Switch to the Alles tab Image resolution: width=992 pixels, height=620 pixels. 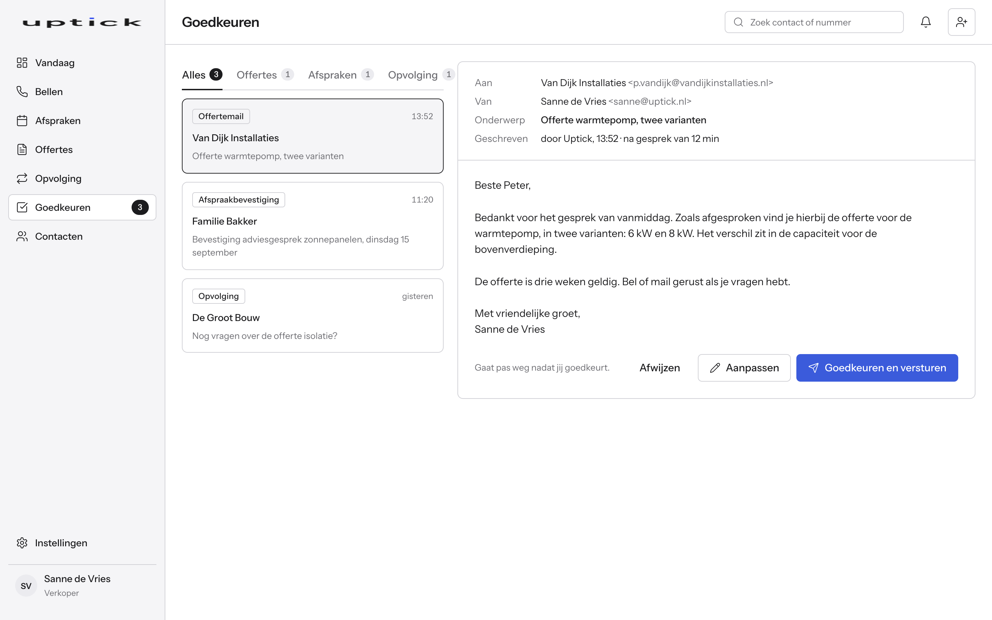202,75
